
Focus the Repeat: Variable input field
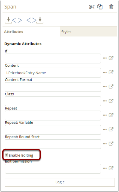pyautogui.click(x=53, y=130)
